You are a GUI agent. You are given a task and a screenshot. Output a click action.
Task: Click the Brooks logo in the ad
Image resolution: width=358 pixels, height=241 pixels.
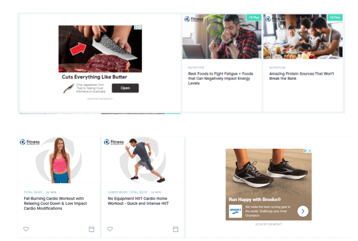[235, 211]
